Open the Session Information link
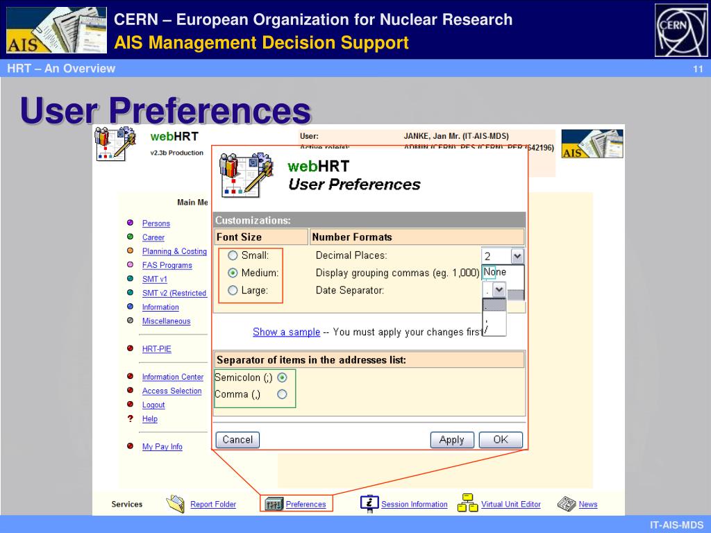711x533 pixels. (415, 505)
